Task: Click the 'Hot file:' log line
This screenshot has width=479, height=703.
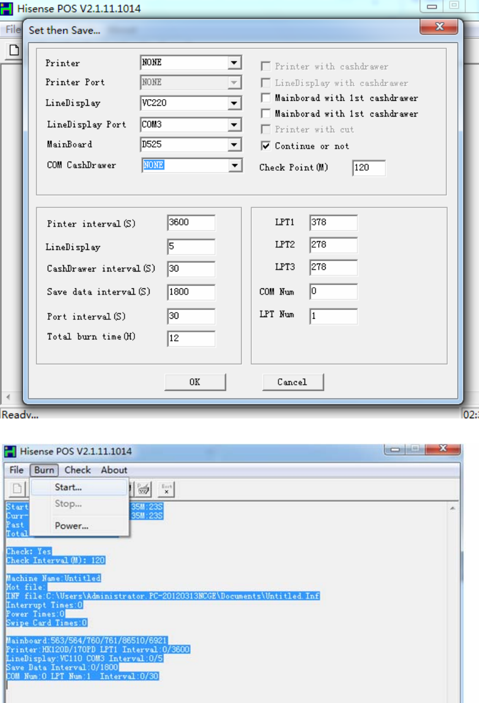Action: (26, 587)
